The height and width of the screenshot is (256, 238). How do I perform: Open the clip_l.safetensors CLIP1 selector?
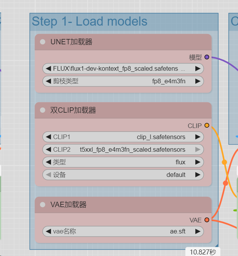[x=123, y=137]
